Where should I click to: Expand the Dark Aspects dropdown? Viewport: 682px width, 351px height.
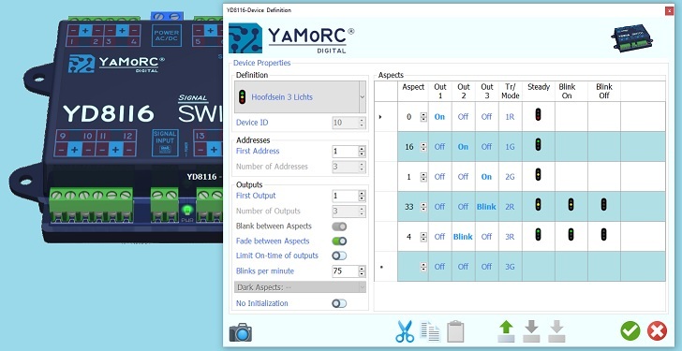point(300,287)
